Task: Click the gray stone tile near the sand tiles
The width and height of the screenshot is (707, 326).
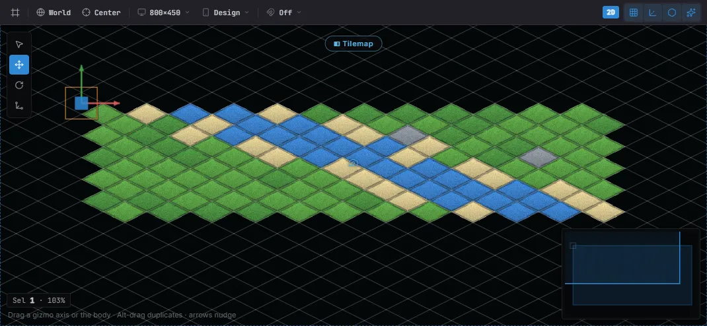Action: (x=408, y=136)
